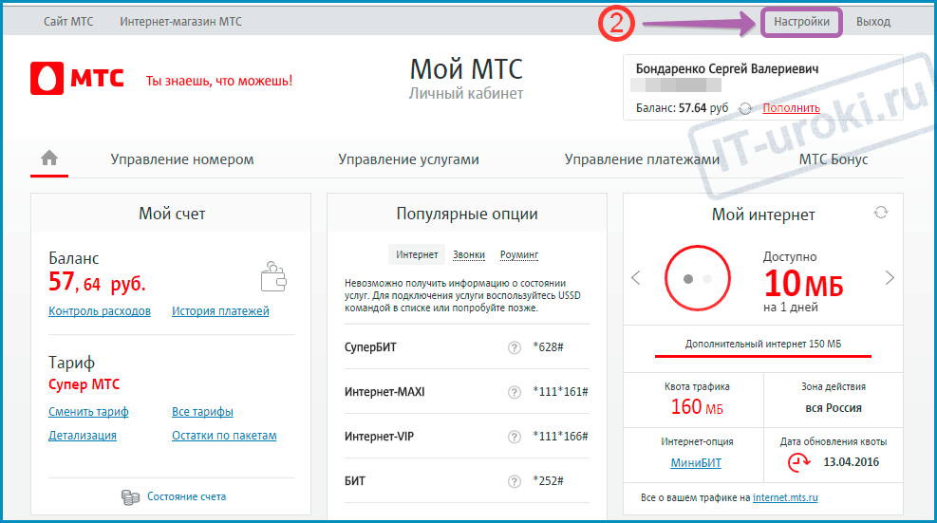The image size is (937, 523).
Task: Switch to the Роуминг tab
Action: [519, 254]
